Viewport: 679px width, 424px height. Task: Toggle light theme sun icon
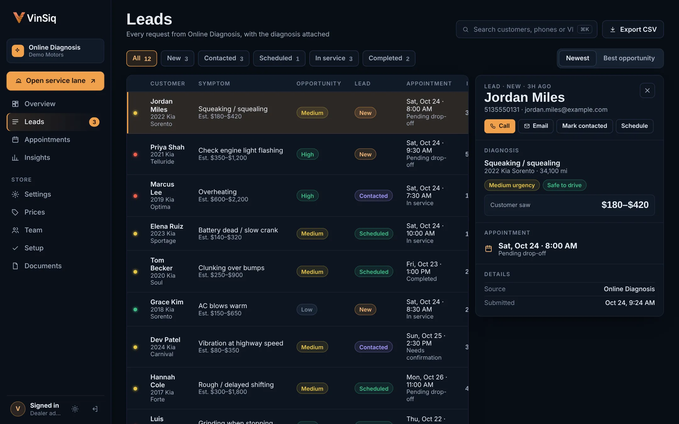tap(75, 409)
